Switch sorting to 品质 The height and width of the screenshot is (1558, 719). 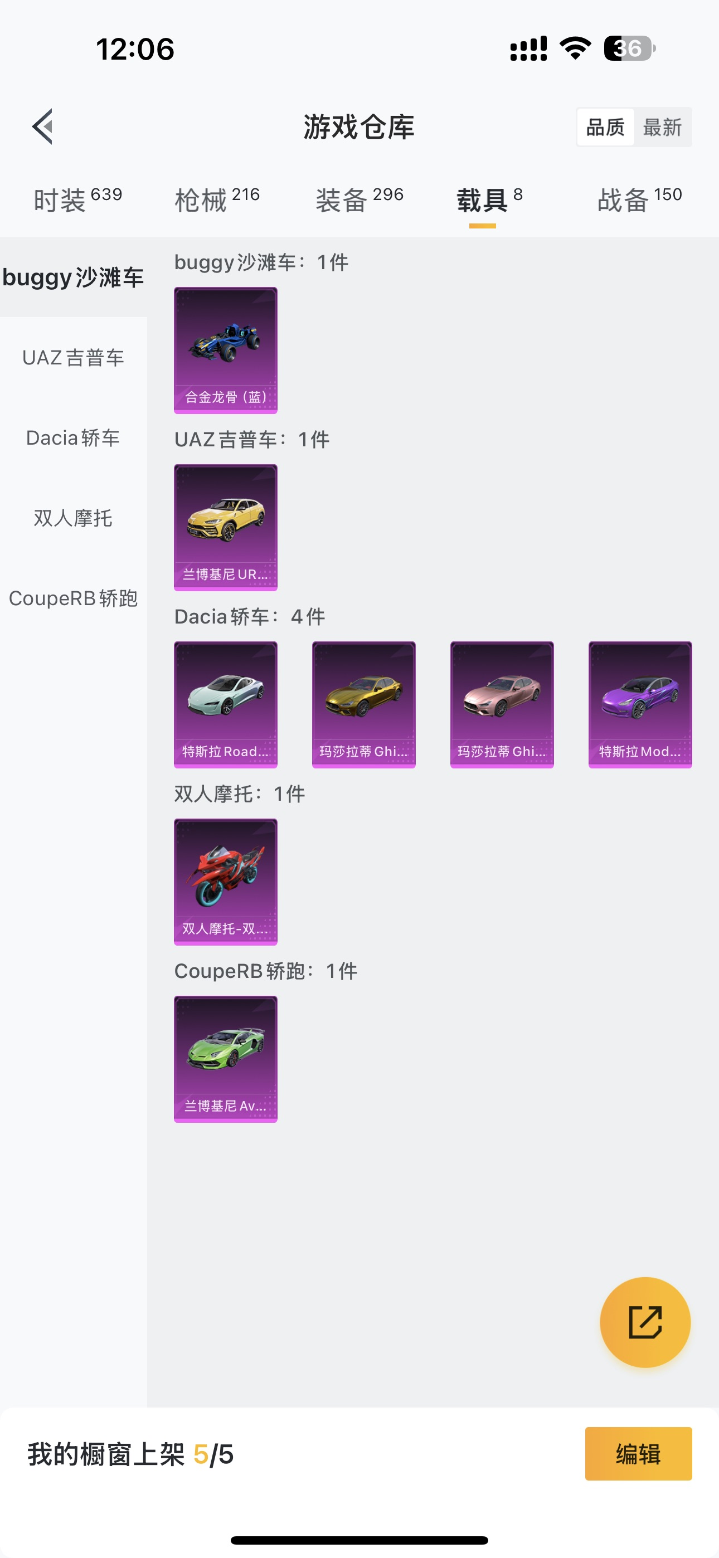pos(605,127)
